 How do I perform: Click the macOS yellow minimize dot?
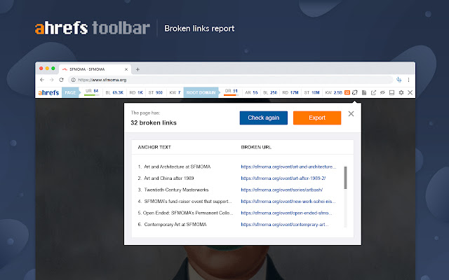click(47, 69)
